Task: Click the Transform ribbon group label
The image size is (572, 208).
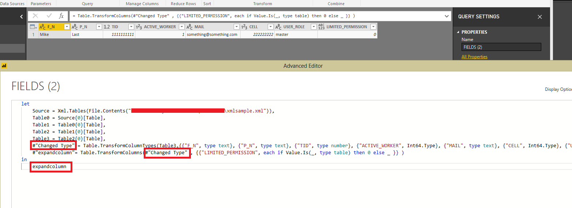Action: coord(263,4)
